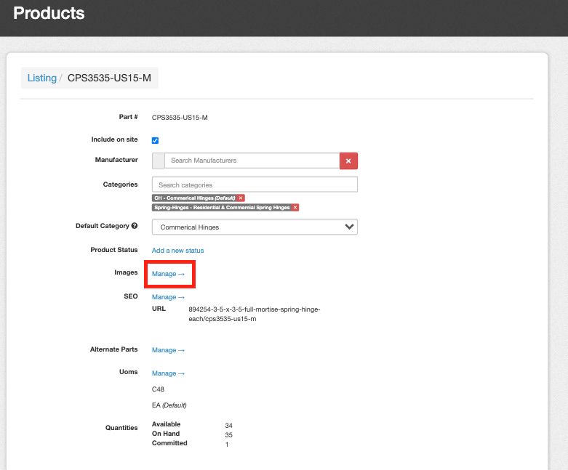Remove the CH - Commercial Hinges category tag

coord(241,198)
